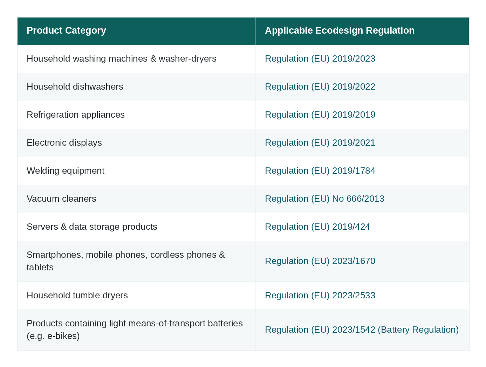
Task: Open the Regulation (EU) 2019/2021 link
Action: pyautogui.click(x=320, y=143)
